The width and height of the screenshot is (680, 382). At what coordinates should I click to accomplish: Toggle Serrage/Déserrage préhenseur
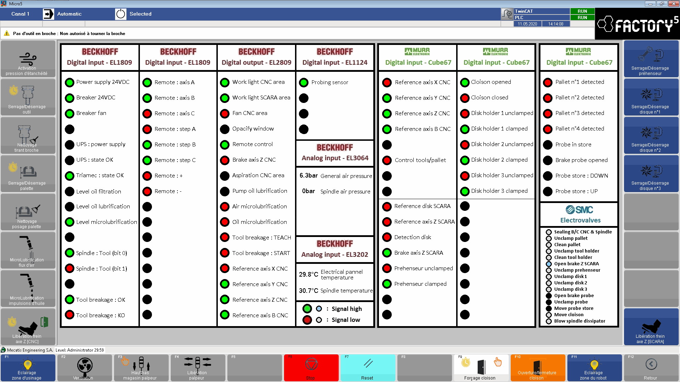pos(651,59)
